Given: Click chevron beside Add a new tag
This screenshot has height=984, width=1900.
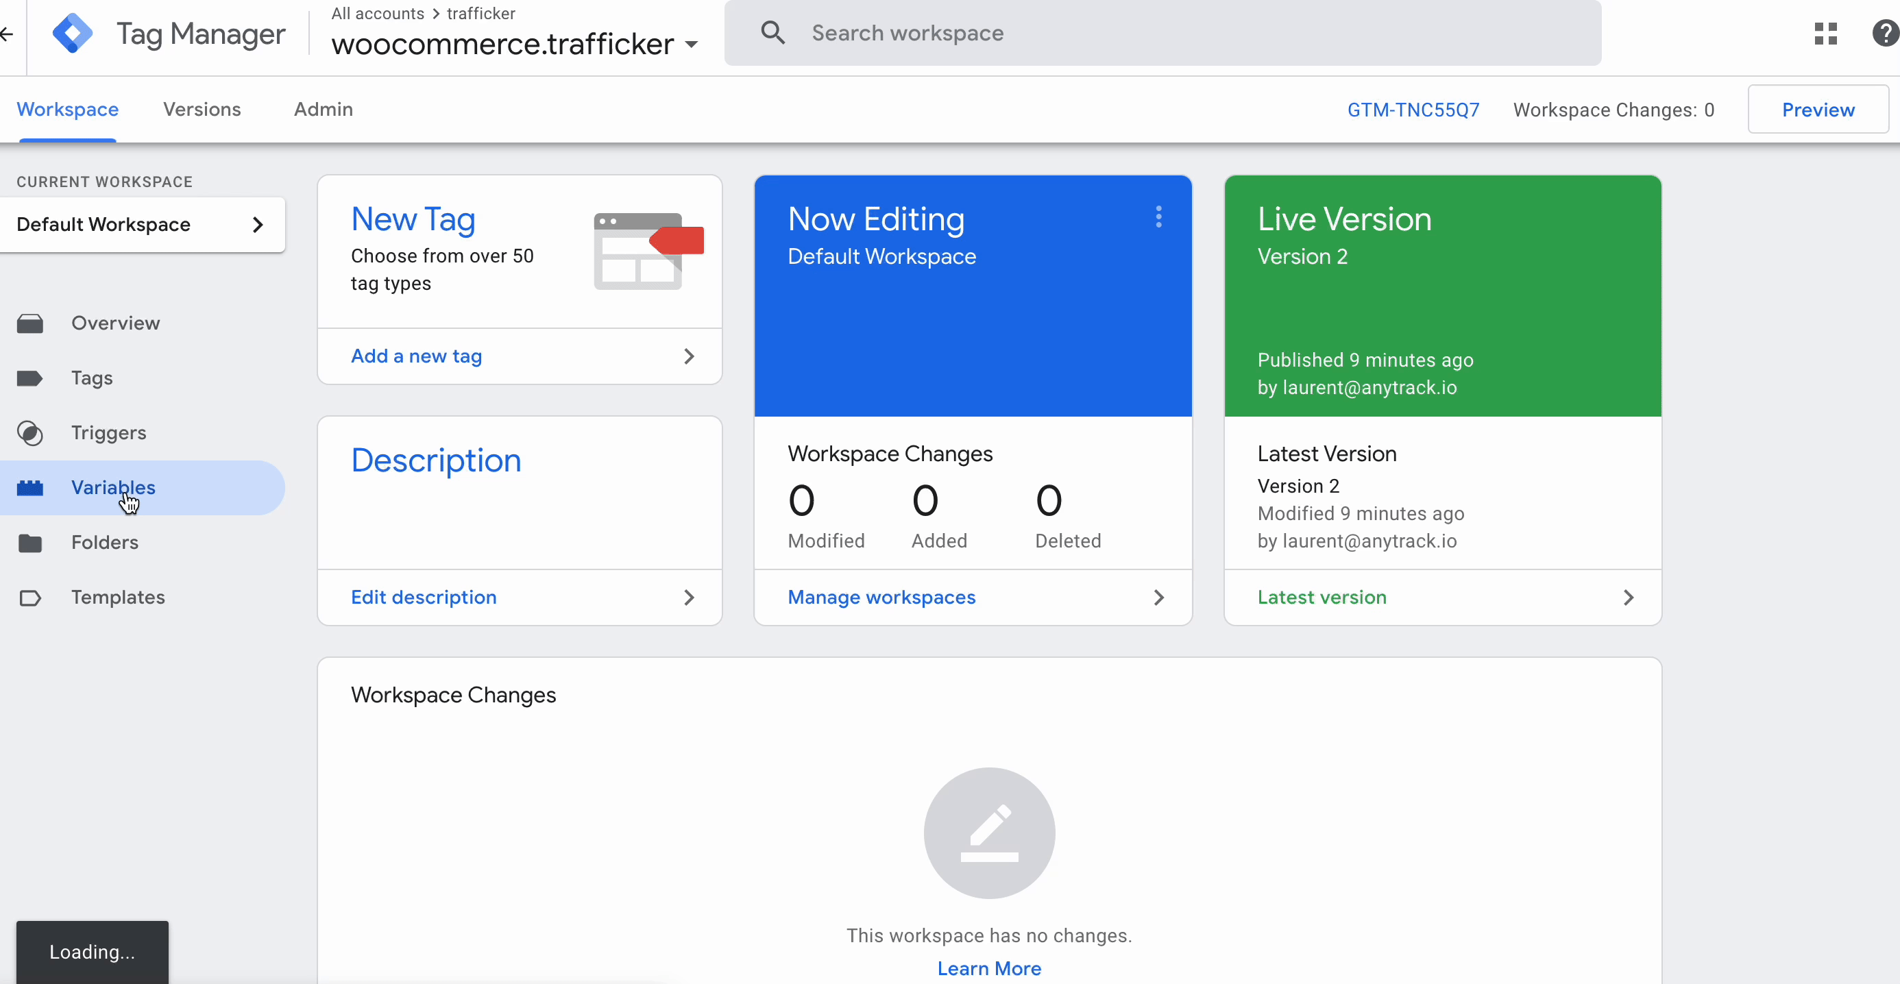Looking at the screenshot, I should pyautogui.click(x=689, y=356).
